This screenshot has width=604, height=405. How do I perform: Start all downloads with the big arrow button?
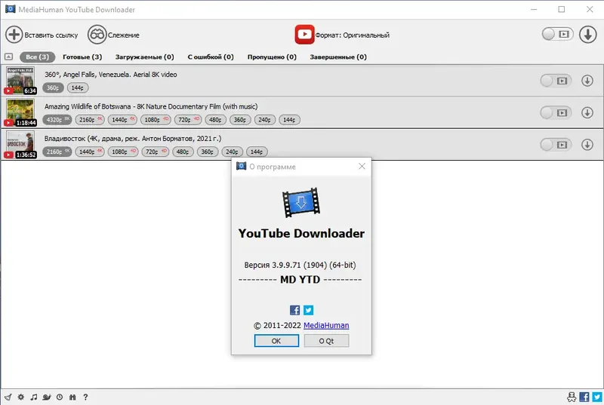point(588,34)
